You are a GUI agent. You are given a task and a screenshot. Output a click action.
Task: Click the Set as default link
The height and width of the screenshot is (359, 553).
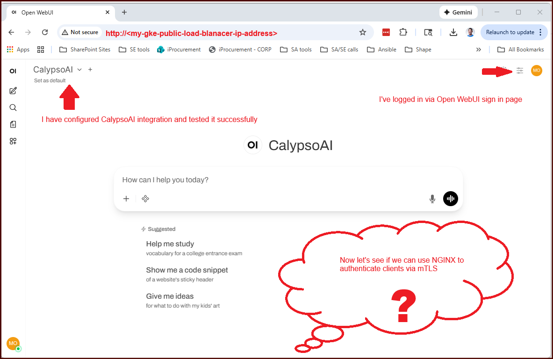[50, 80]
